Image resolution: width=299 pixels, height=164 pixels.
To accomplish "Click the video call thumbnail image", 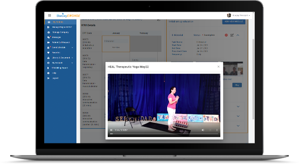I will (233, 69).
